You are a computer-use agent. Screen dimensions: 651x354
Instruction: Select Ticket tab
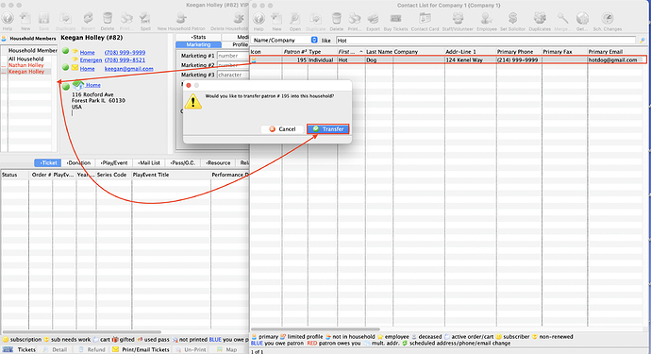(x=48, y=163)
